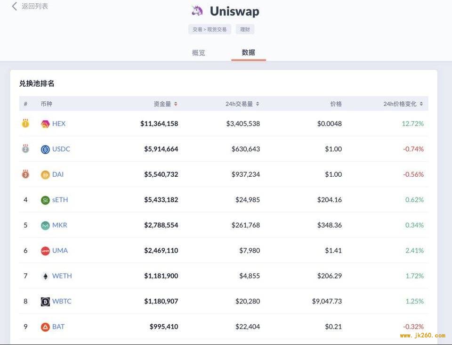Image resolution: width=452 pixels, height=345 pixels.
Task: Open the UMA token link
Action: click(60, 251)
